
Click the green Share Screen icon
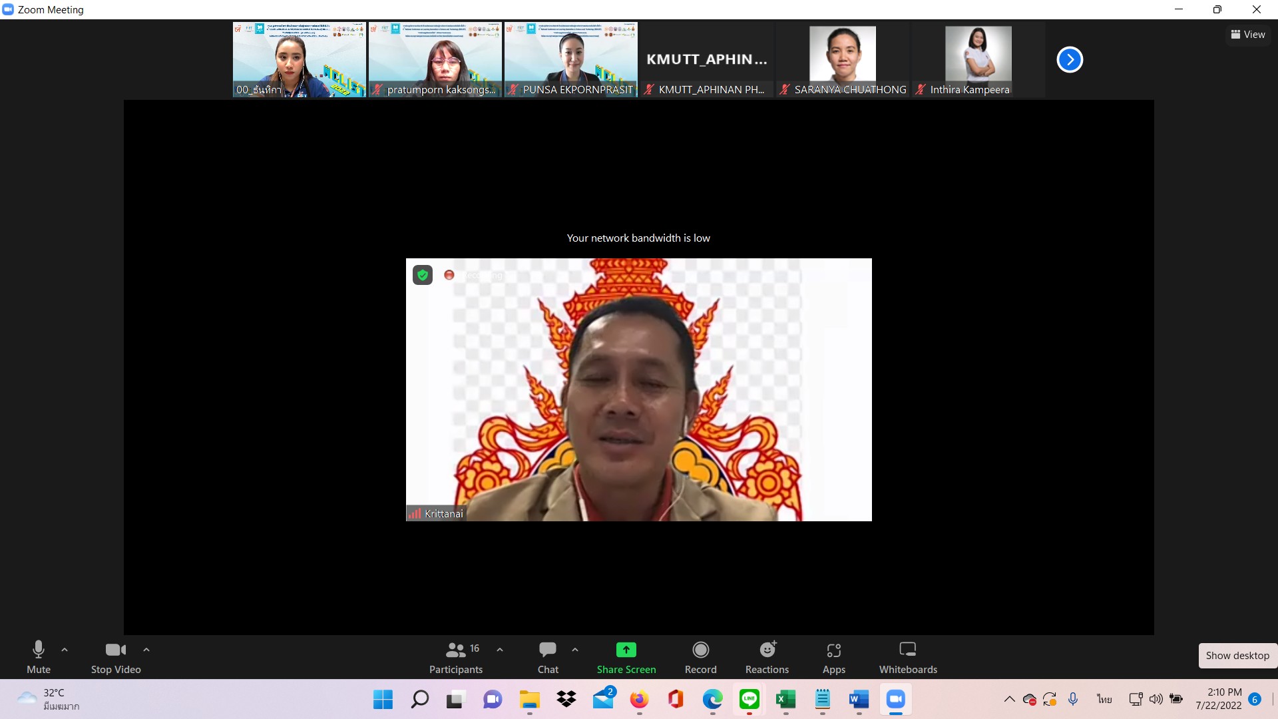point(626,650)
